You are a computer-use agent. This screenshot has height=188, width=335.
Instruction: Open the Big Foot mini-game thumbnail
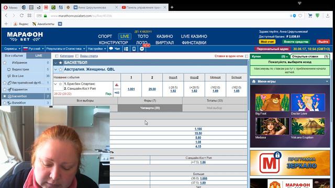click(272, 102)
